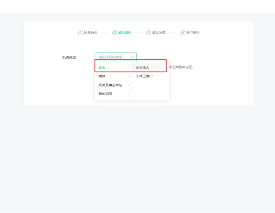275x213 pixels.
Task: Collapse dropdown using the down chevron arrow
Action: 132,57
